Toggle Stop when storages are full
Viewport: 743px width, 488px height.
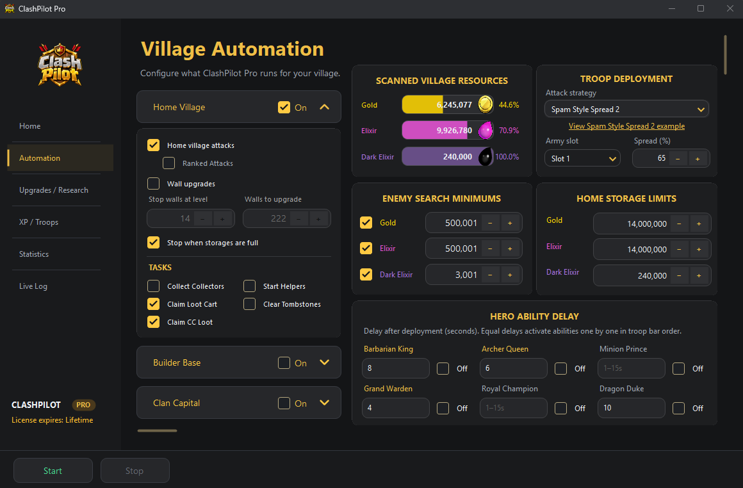point(153,243)
